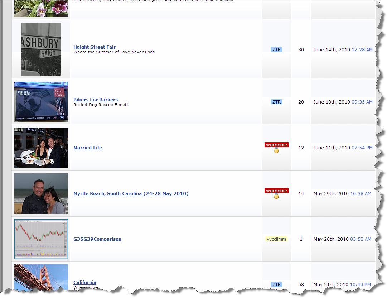Click the May 21st, 2010 date
The height and width of the screenshot is (298, 387).
coord(331,285)
